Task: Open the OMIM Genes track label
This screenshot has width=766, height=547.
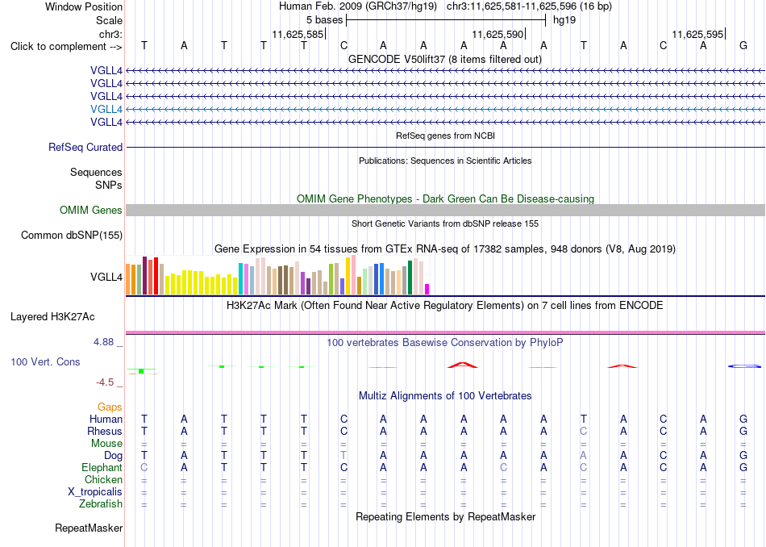Action: tap(91, 211)
